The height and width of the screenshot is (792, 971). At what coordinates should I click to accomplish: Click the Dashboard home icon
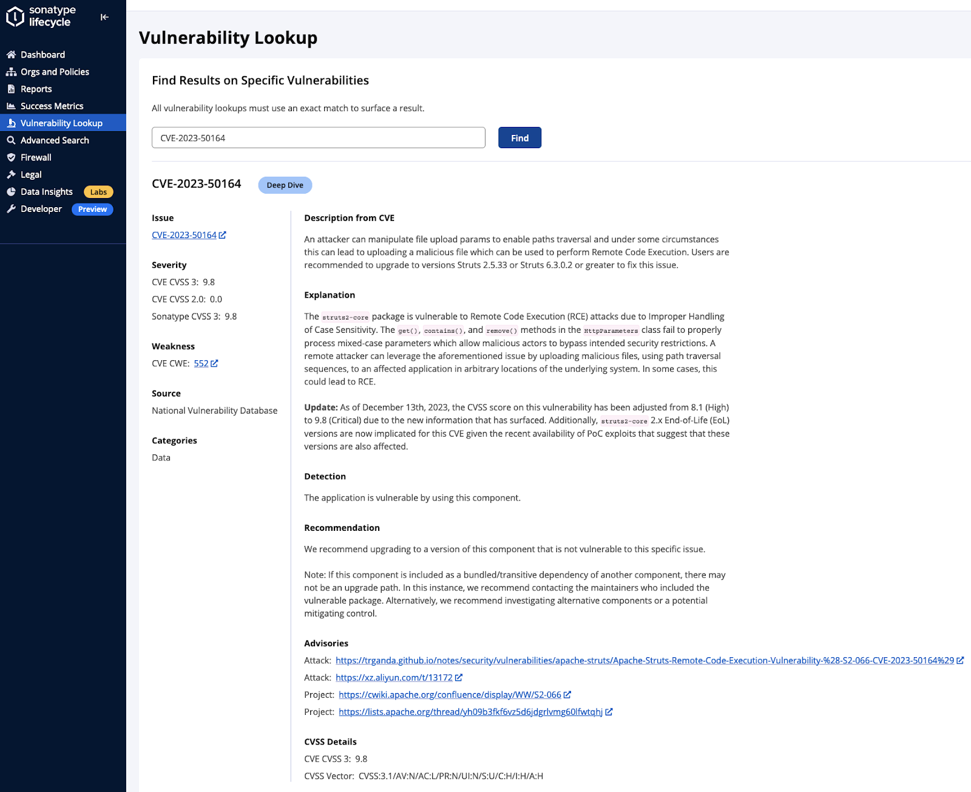point(11,55)
